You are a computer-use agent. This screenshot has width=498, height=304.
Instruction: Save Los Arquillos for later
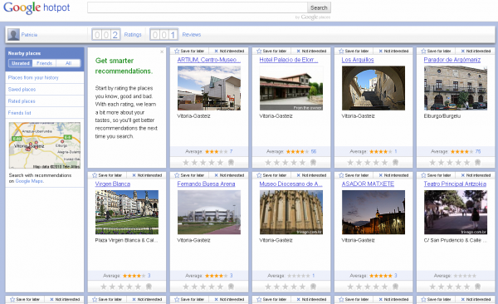tap(354, 51)
